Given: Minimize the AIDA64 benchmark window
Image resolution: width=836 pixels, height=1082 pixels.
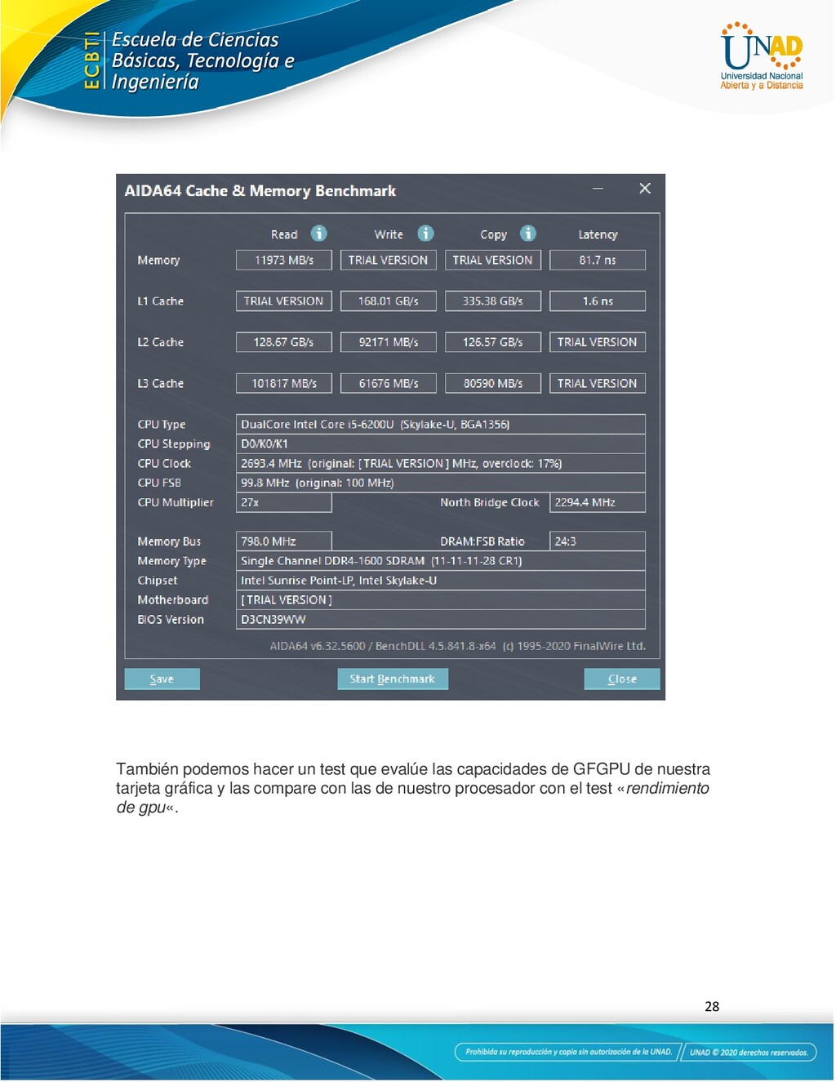Looking at the screenshot, I should pos(598,189).
